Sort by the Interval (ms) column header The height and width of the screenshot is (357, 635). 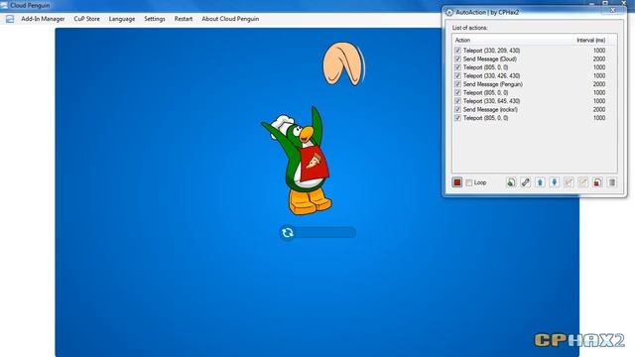point(591,40)
